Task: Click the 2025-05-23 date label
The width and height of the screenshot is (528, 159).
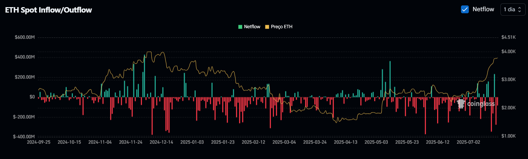Action: point(407,142)
